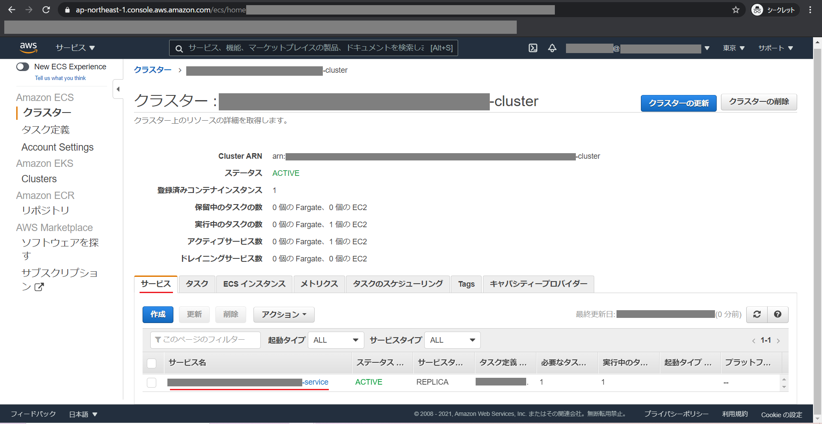Collapse the left navigation panel arrow
The image size is (822, 424).
pyautogui.click(x=118, y=89)
